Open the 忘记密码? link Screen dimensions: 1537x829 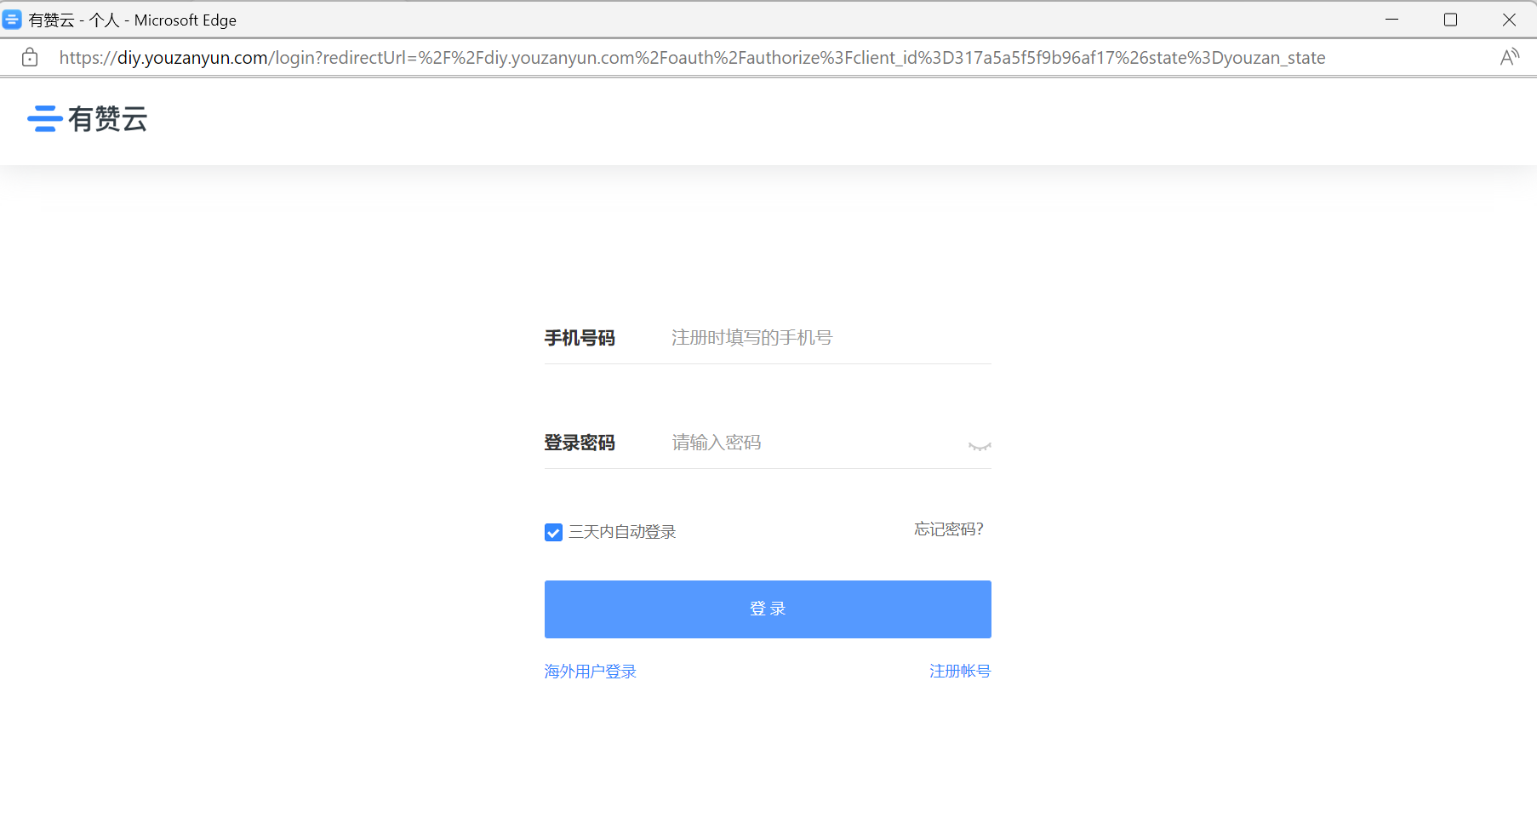[x=948, y=529]
